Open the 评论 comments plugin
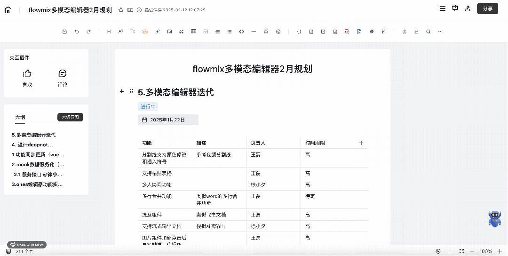This screenshot has height=256, width=508. (63, 78)
